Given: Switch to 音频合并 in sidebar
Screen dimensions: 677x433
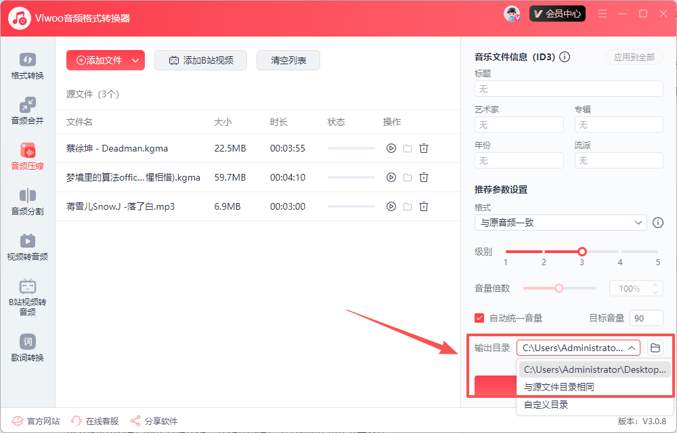Looking at the screenshot, I should click(x=27, y=111).
